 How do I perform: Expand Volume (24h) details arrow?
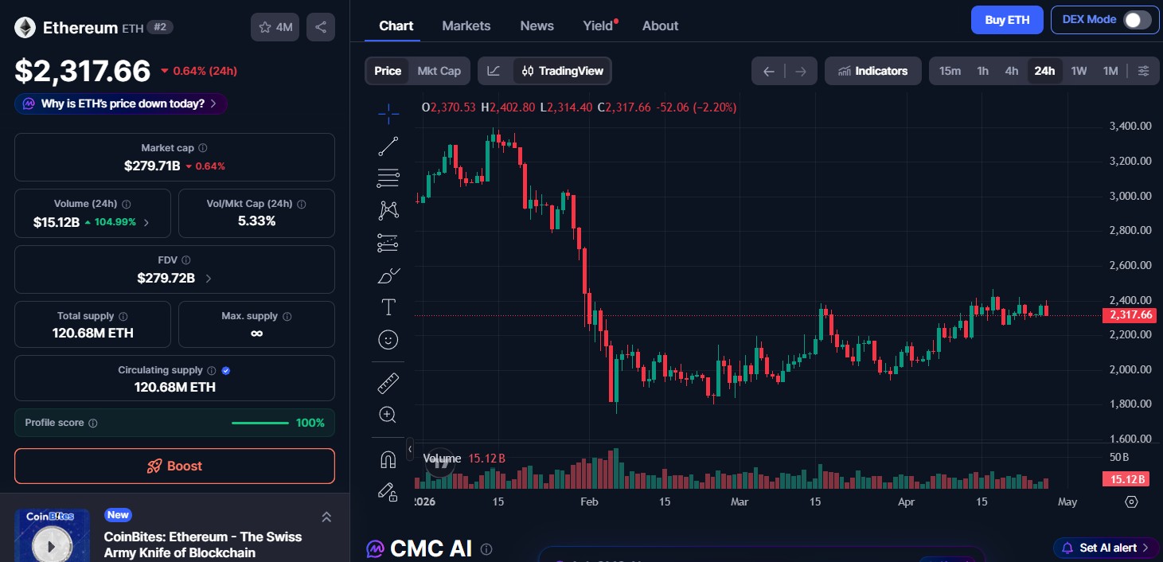coord(146,223)
